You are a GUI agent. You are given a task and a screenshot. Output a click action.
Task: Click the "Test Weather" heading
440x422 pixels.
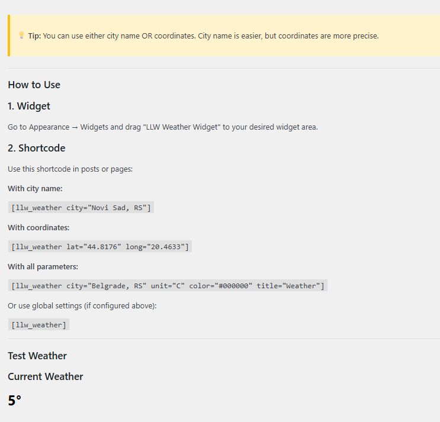click(x=37, y=356)
